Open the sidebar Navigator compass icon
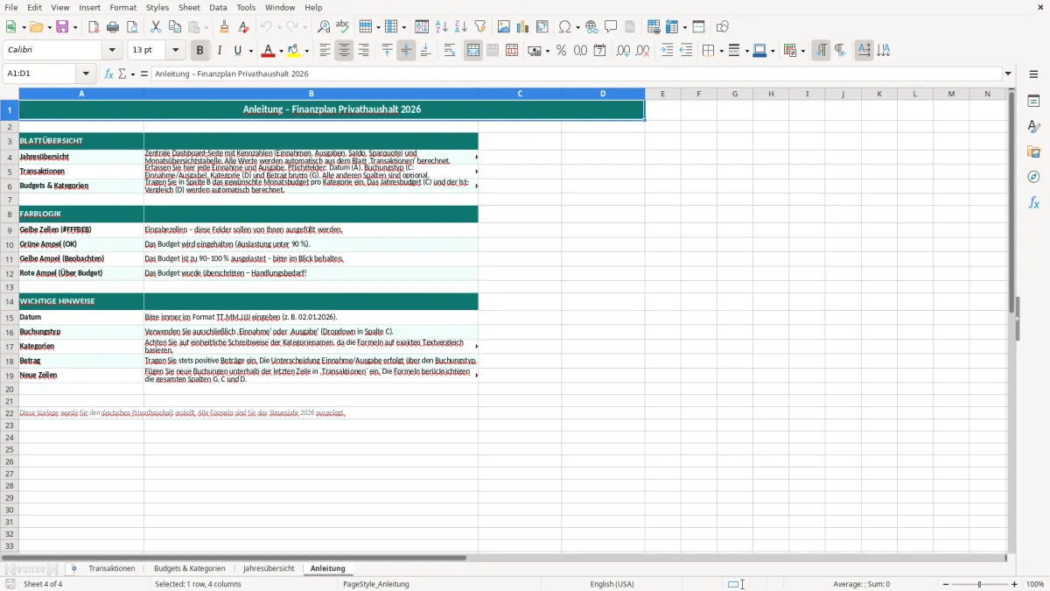The height and width of the screenshot is (591, 1050). pyautogui.click(x=1033, y=177)
